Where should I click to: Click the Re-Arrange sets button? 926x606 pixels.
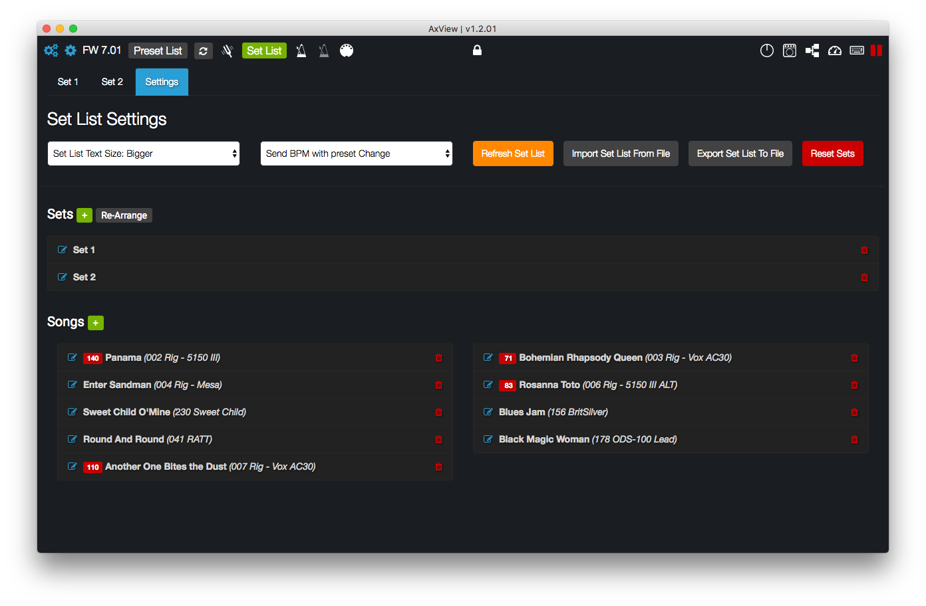tap(124, 215)
